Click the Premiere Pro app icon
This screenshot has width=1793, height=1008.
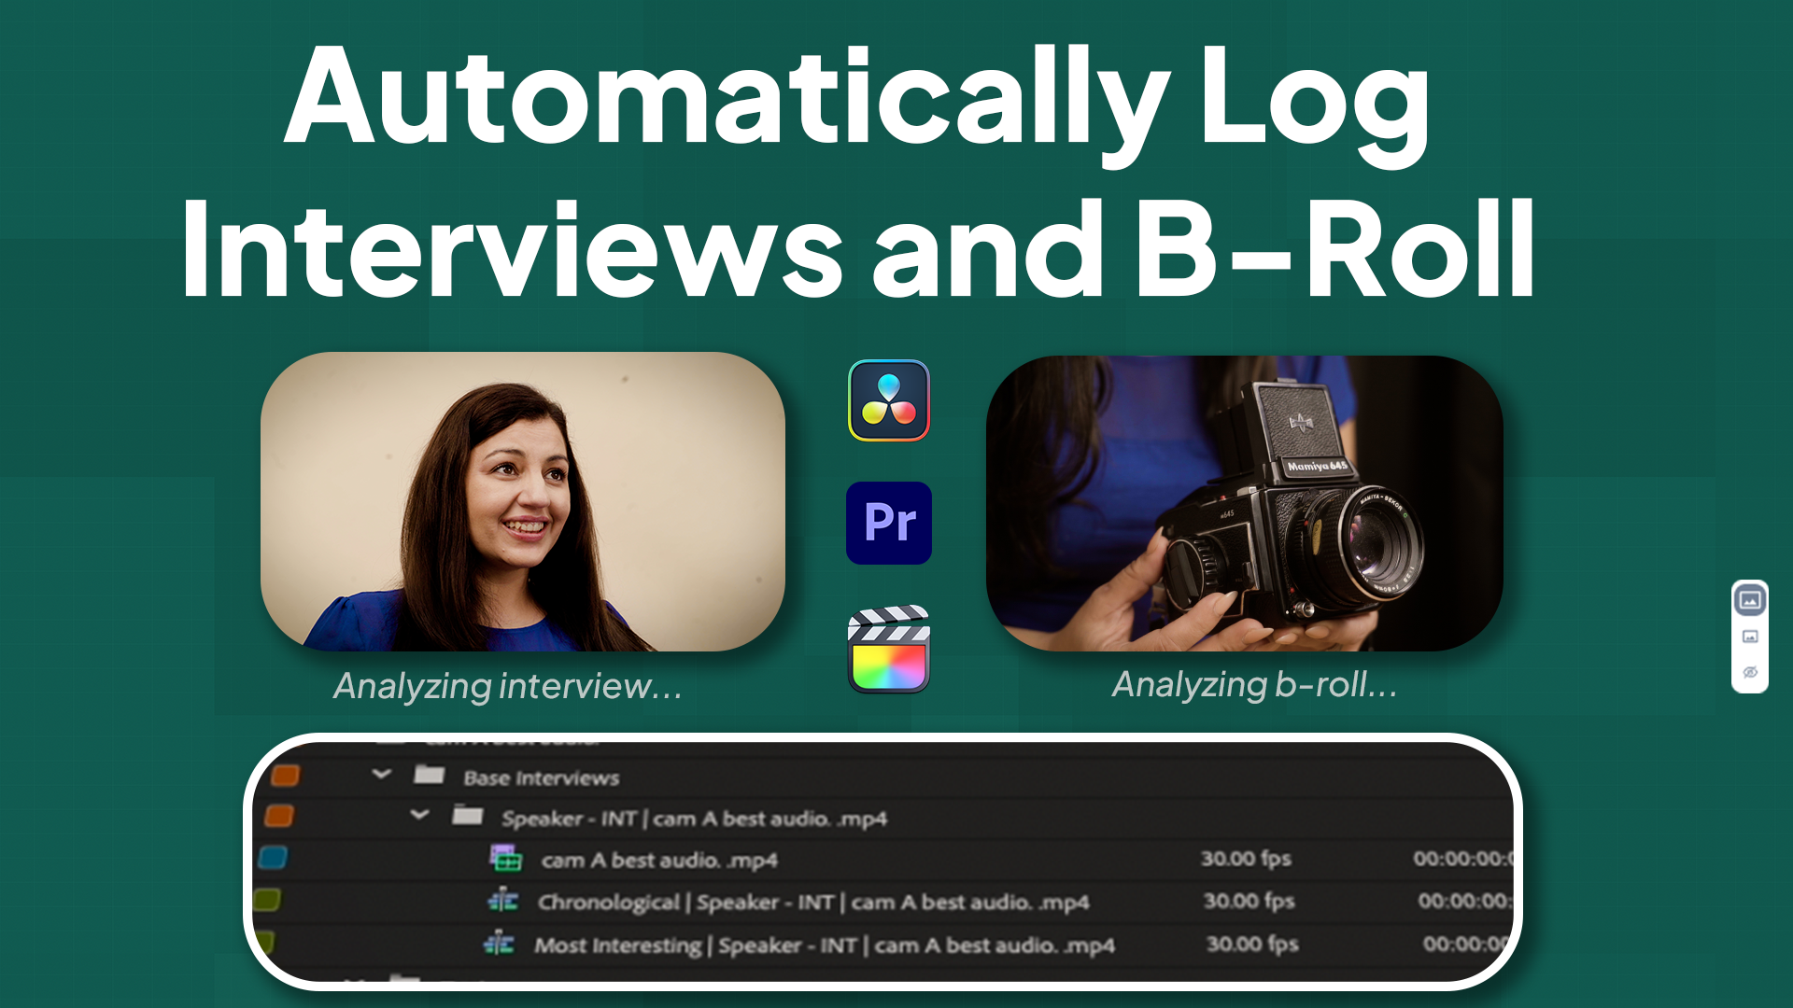(x=888, y=523)
